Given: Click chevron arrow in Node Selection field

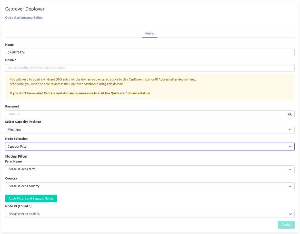Looking at the screenshot, I should click(x=290, y=147).
